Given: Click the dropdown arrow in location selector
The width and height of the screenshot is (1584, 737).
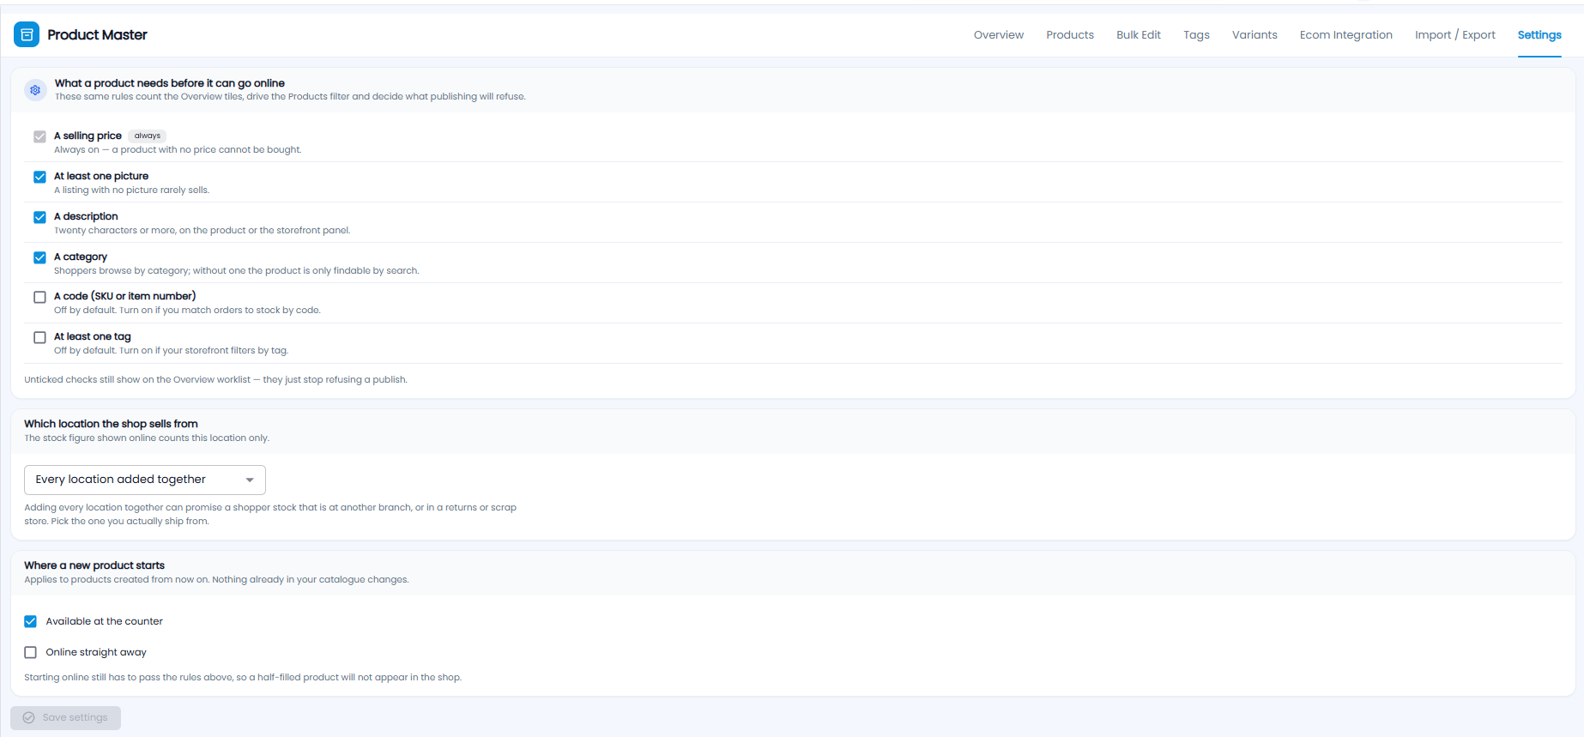Looking at the screenshot, I should 250,480.
